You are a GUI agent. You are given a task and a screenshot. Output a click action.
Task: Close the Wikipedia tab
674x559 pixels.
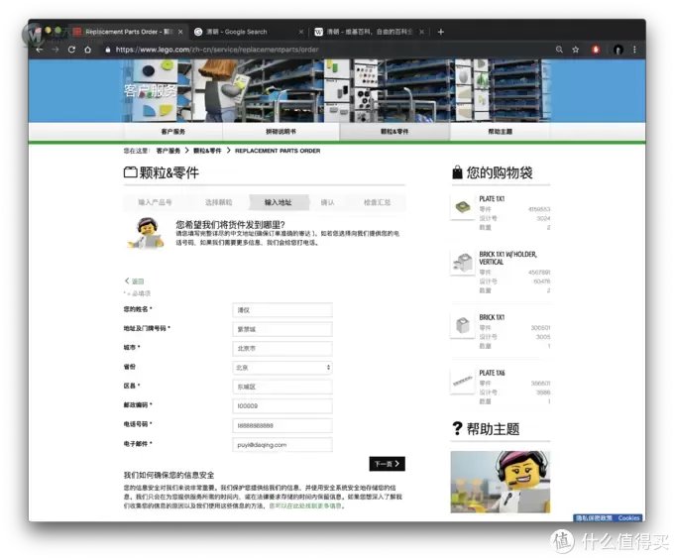click(421, 32)
